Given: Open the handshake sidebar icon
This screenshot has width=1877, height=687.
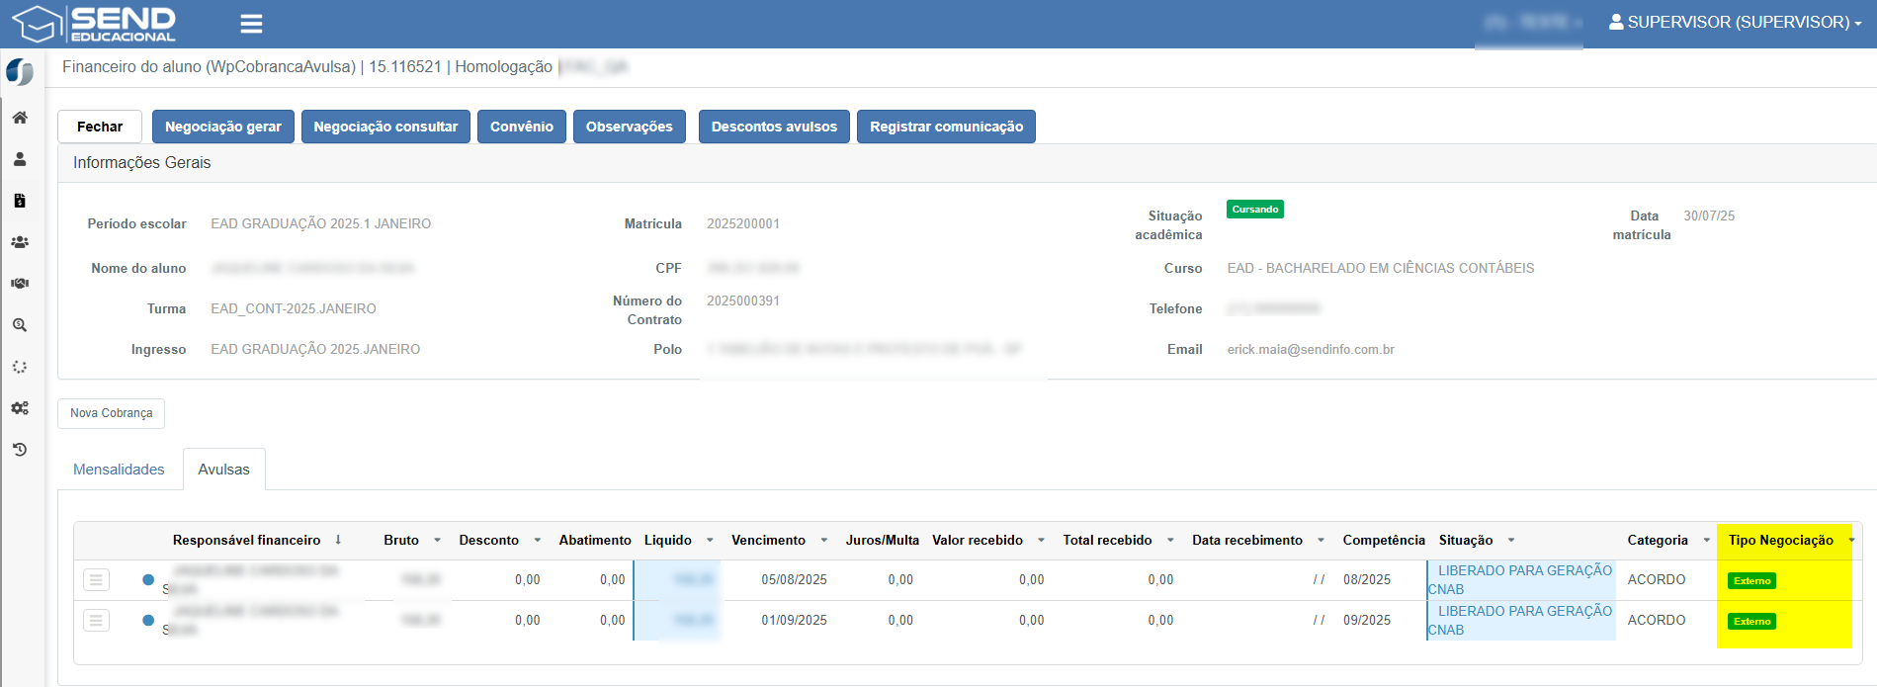Looking at the screenshot, I should click(20, 284).
